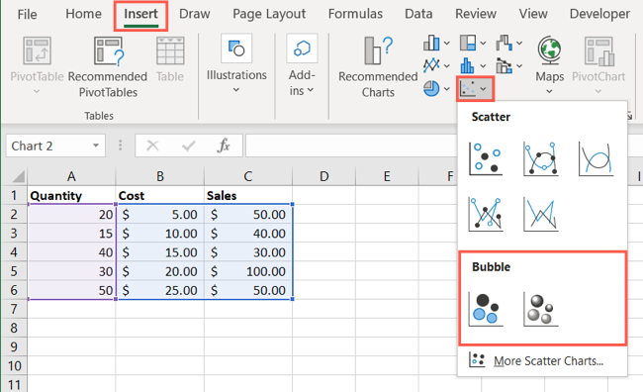
Task: Open the Add-ins menu
Action: coord(302,65)
